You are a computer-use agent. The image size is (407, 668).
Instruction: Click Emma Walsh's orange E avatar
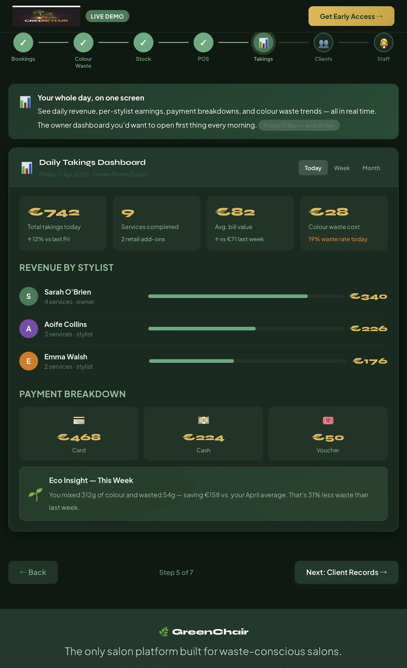pos(29,361)
